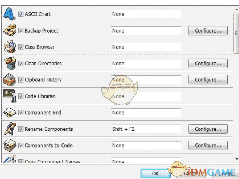Click the Class Browser icon
The height and width of the screenshot is (179, 239).
9,47
